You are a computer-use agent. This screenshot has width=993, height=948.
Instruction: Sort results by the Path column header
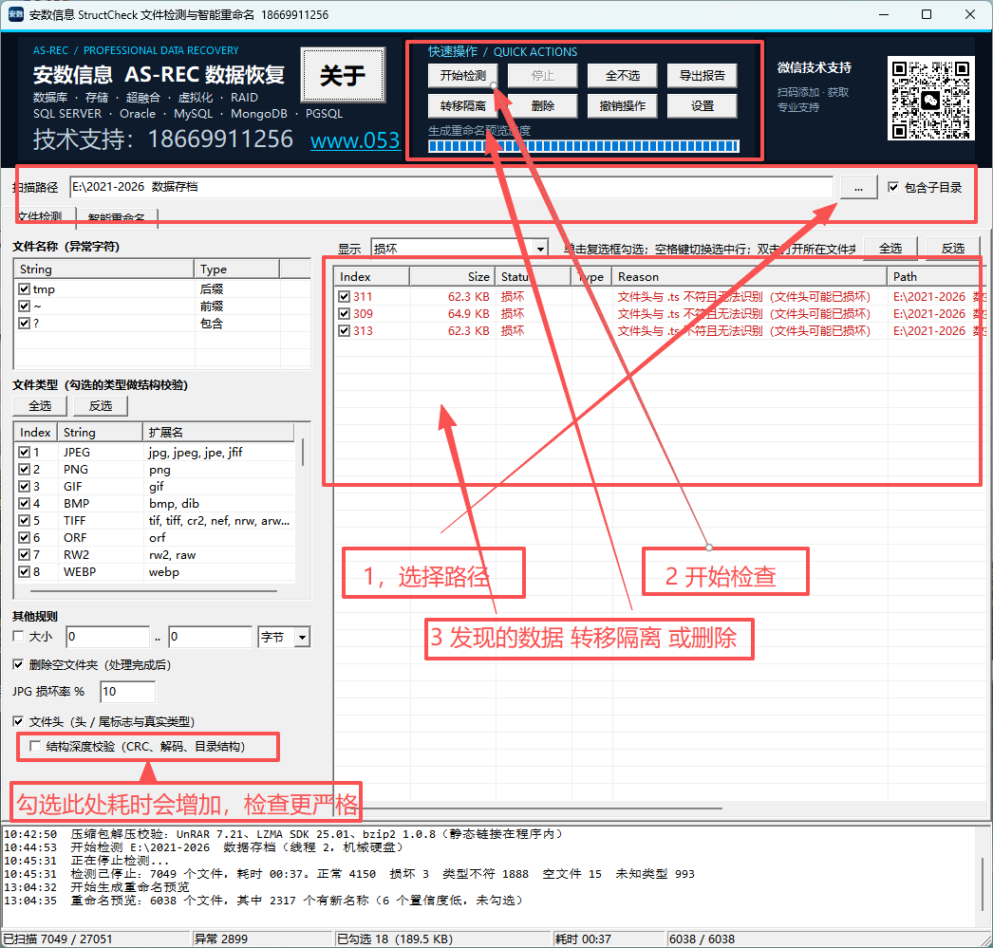(x=936, y=276)
